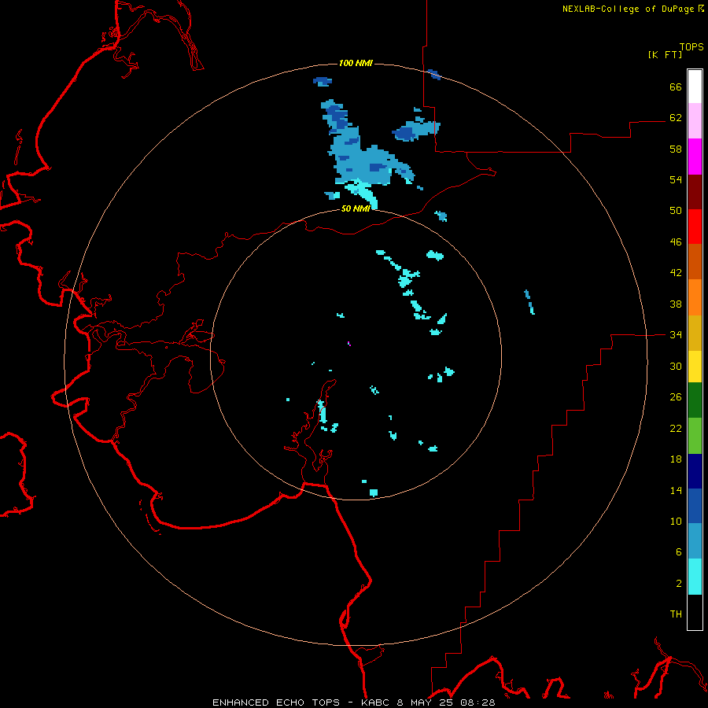This screenshot has height=708, width=708.
Task: Click the 18 legend value
Action: [676, 459]
